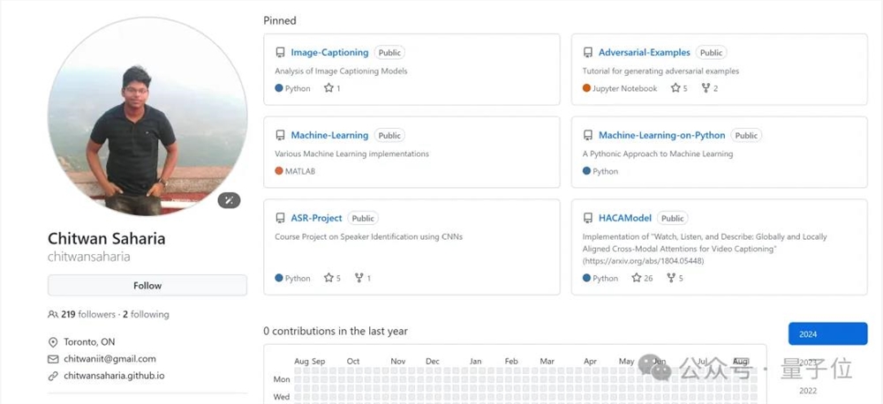Open the Machine-Learning-on-Python repository
The width and height of the screenshot is (883, 404).
[x=661, y=136]
